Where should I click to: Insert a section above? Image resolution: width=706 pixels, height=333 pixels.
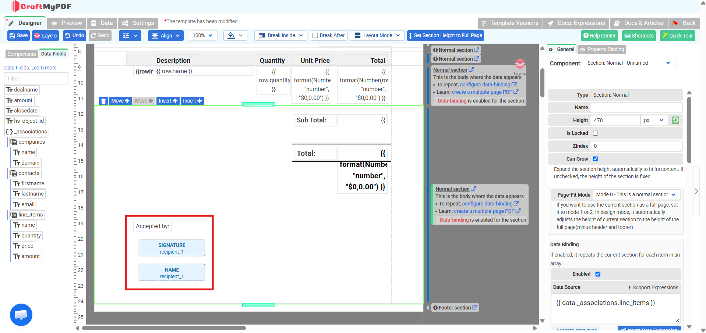168,101
